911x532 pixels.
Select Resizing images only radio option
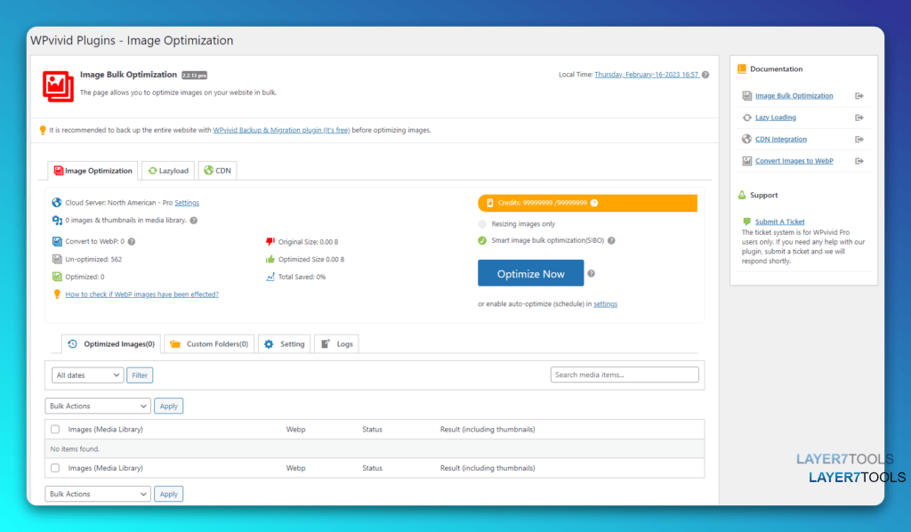[x=482, y=224]
